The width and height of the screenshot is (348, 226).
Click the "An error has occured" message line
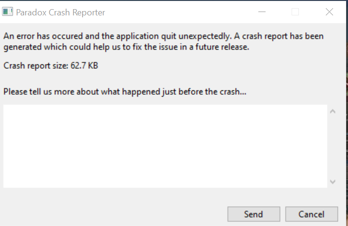(163, 36)
